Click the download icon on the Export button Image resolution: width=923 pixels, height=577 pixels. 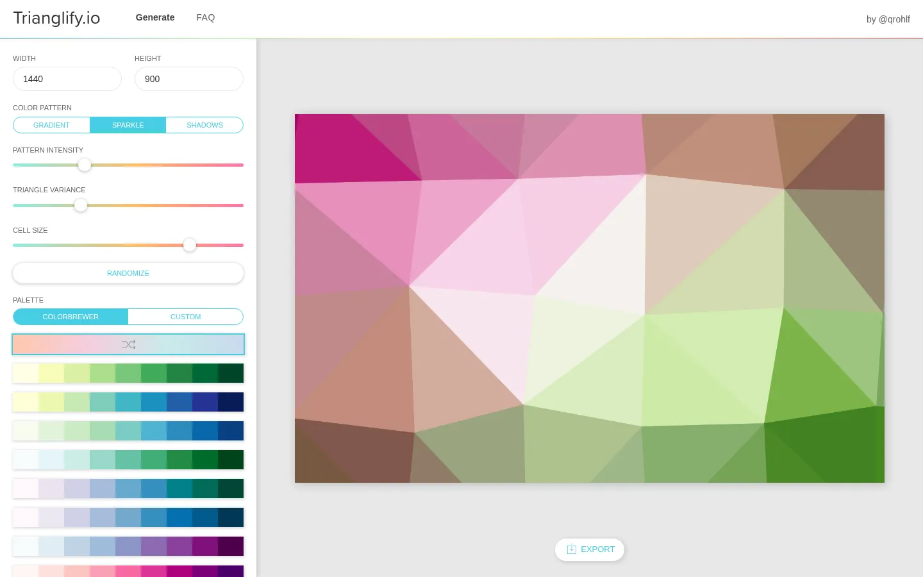(572, 549)
